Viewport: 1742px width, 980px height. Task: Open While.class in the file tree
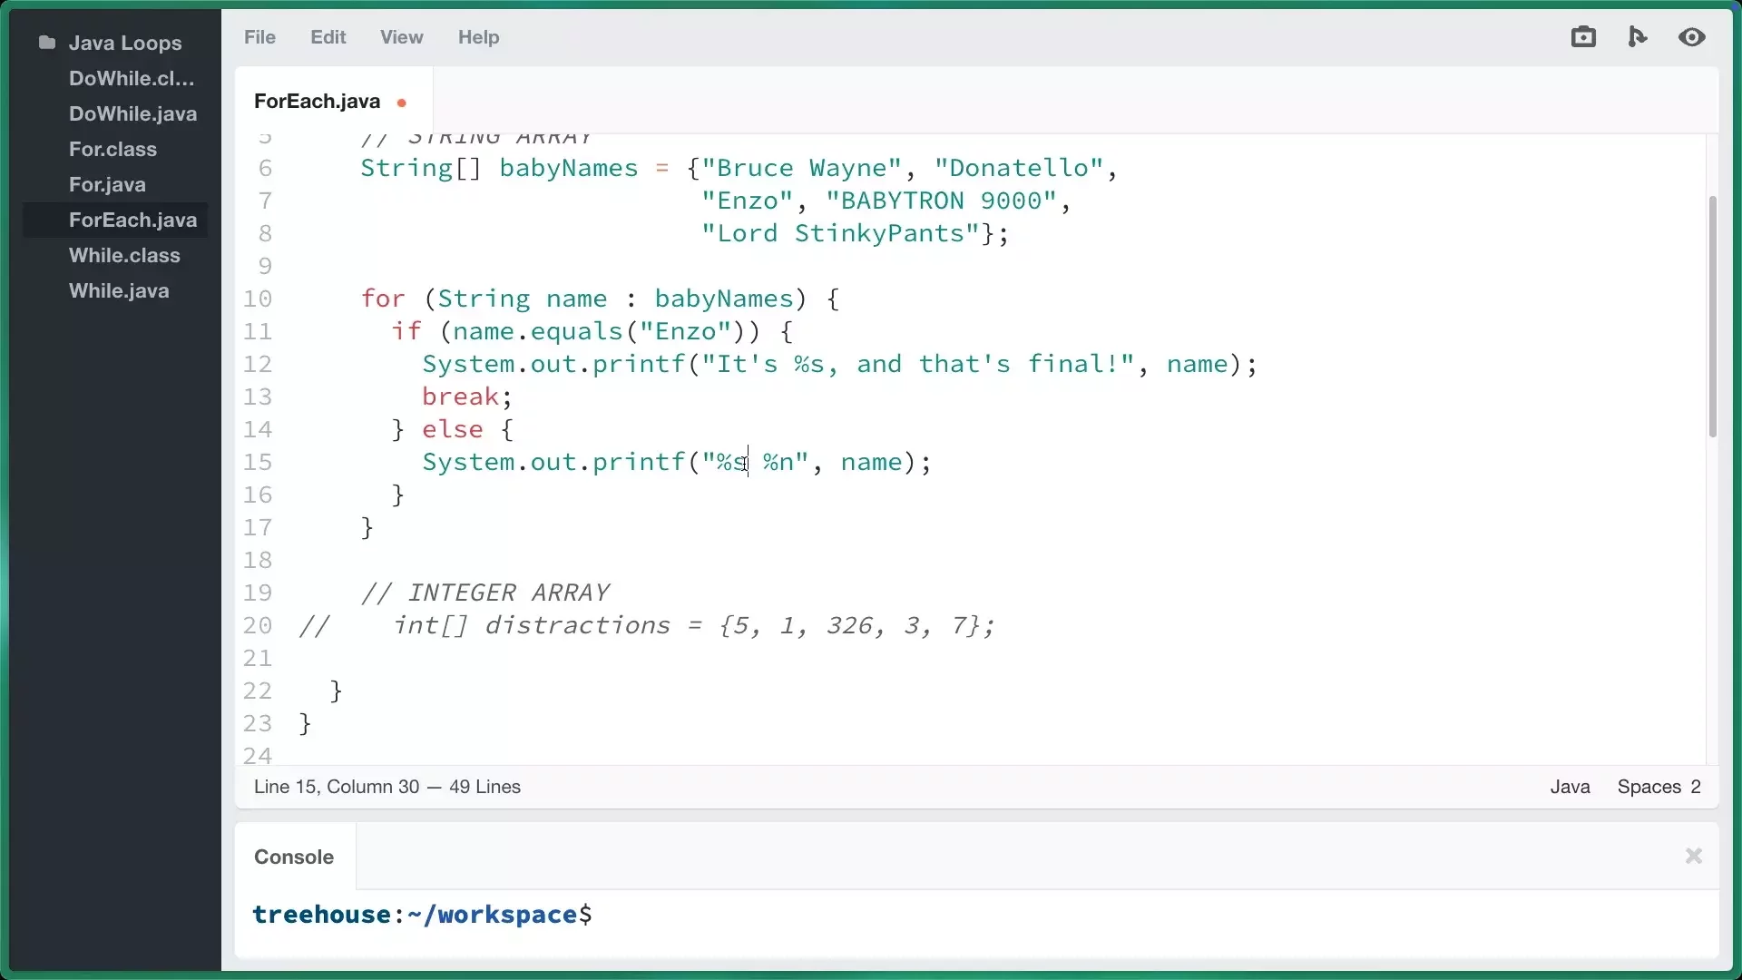pyautogui.click(x=124, y=255)
